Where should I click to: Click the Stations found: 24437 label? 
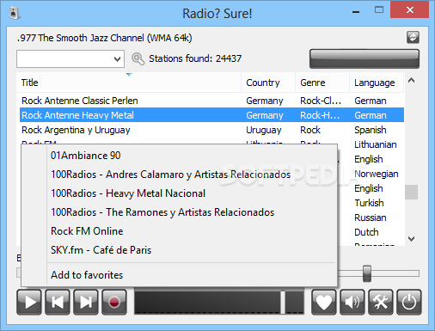195,58
